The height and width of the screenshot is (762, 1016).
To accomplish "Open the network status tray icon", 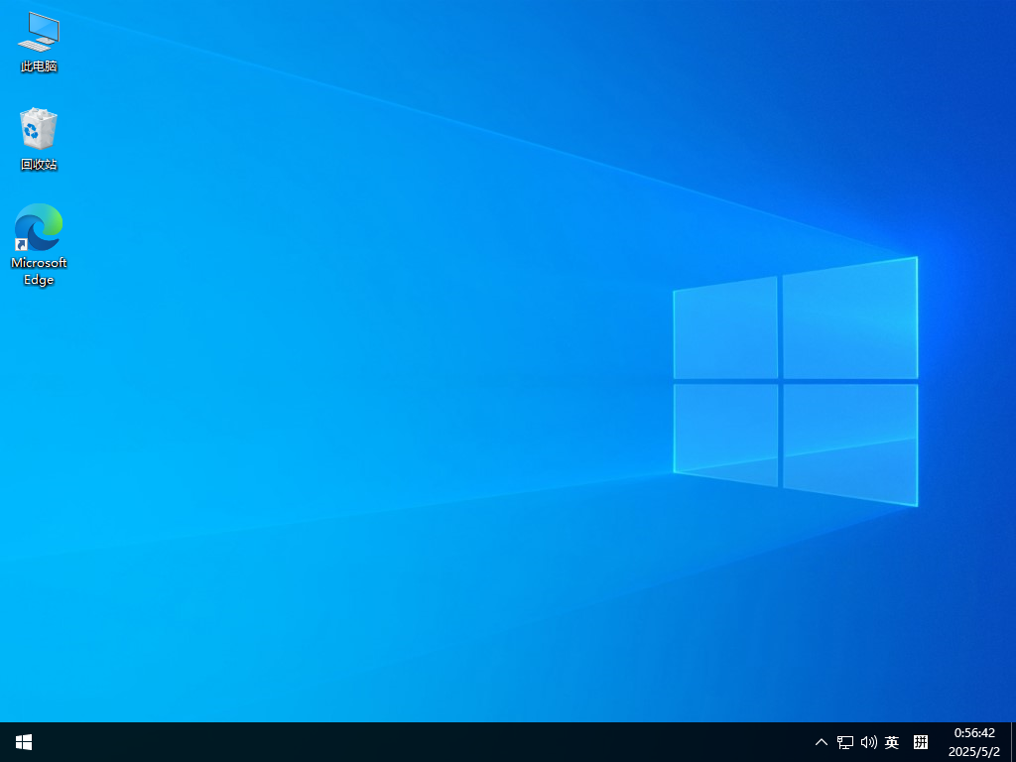I will click(x=845, y=742).
